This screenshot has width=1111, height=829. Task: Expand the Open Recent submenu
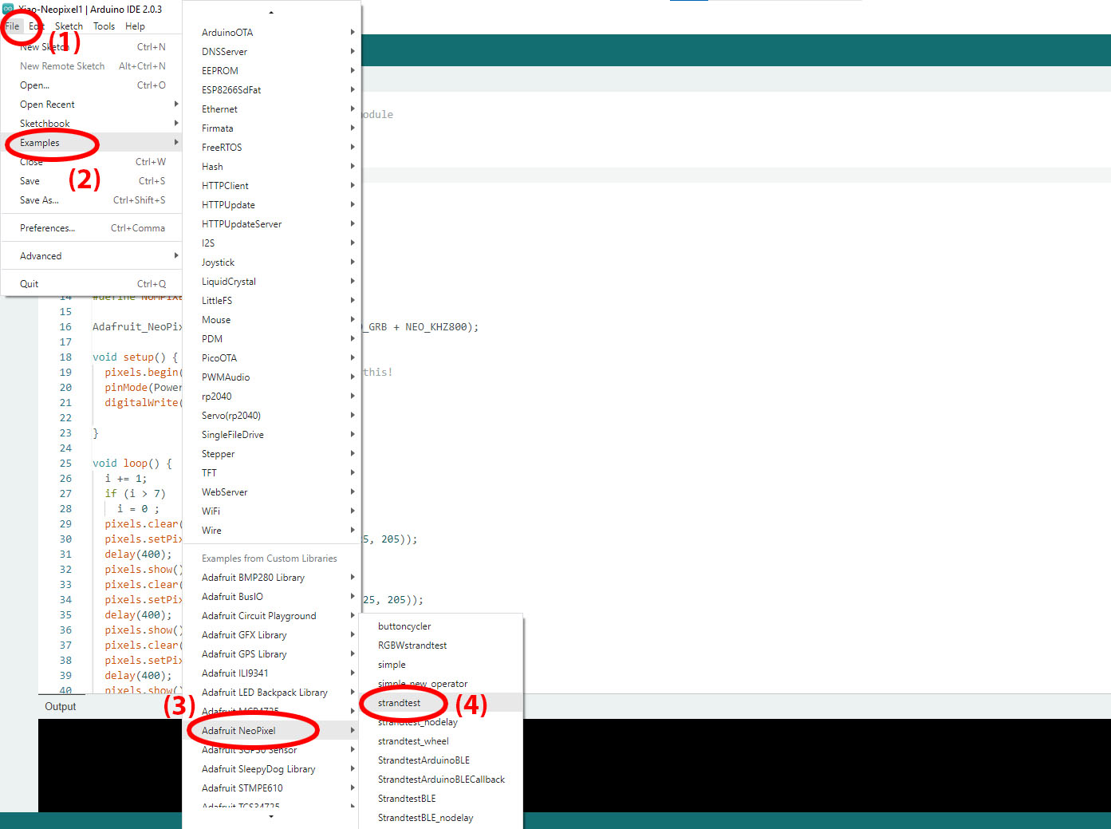coord(91,105)
